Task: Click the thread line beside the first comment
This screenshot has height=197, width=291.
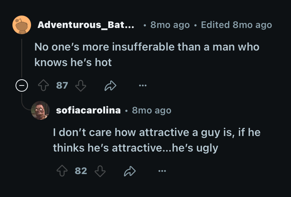Action: 22,58
